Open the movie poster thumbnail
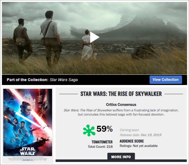Screen dimensions: 189x165 click(28, 125)
